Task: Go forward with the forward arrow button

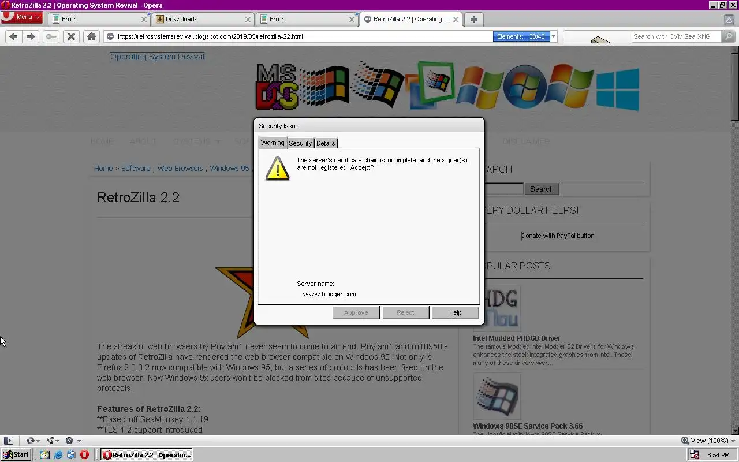Action: coord(31,36)
